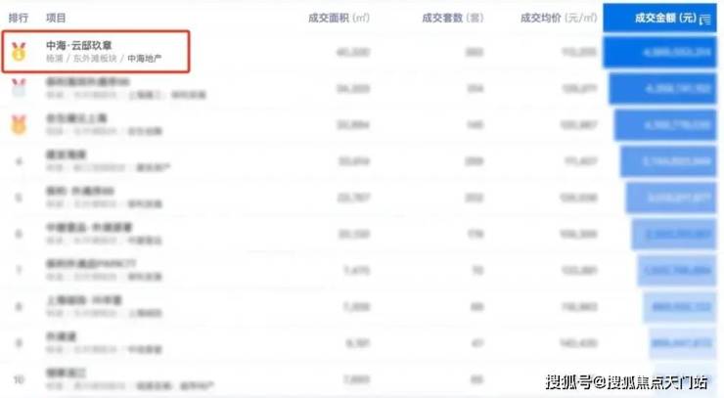Click the 杨浦 district text

coord(54,59)
